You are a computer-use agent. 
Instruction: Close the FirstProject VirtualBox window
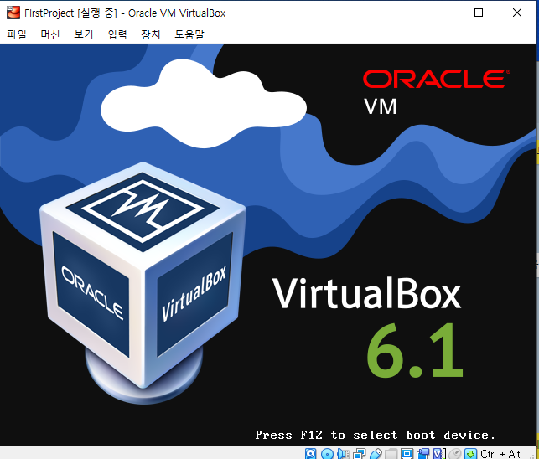[x=517, y=13]
